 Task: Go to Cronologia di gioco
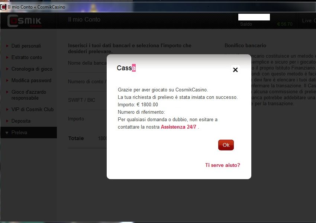coord(32,69)
